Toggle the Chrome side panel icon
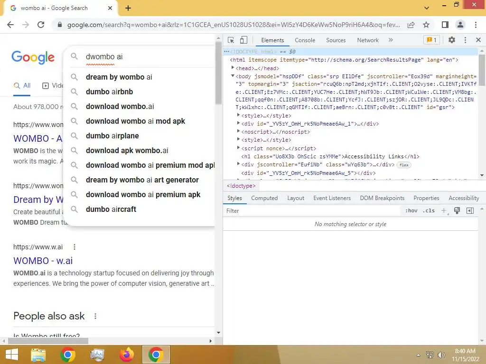 pyautogui.click(x=445, y=25)
